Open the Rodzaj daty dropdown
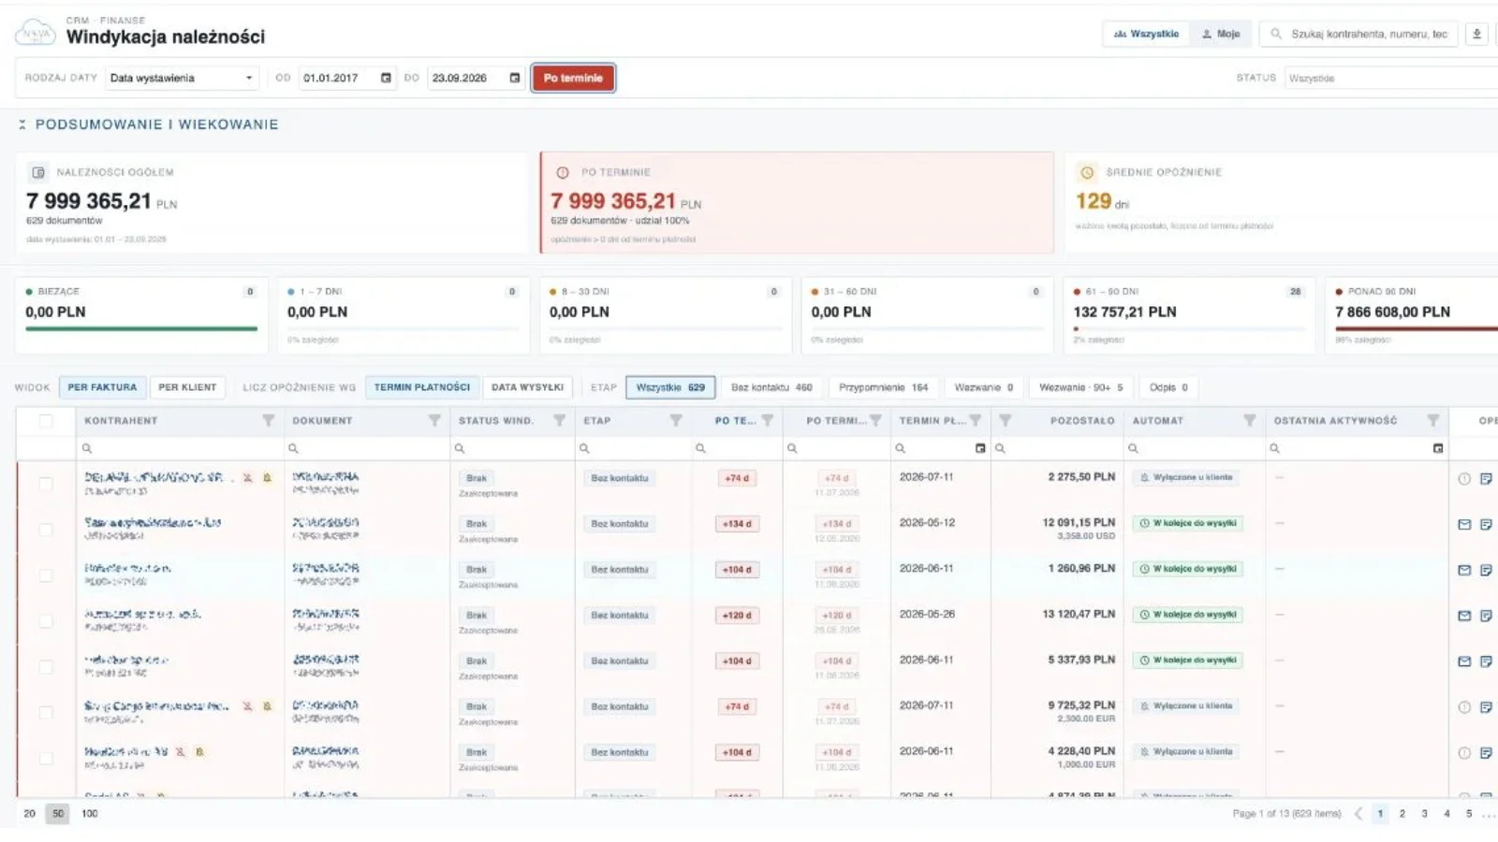This screenshot has width=1498, height=842. point(182,78)
